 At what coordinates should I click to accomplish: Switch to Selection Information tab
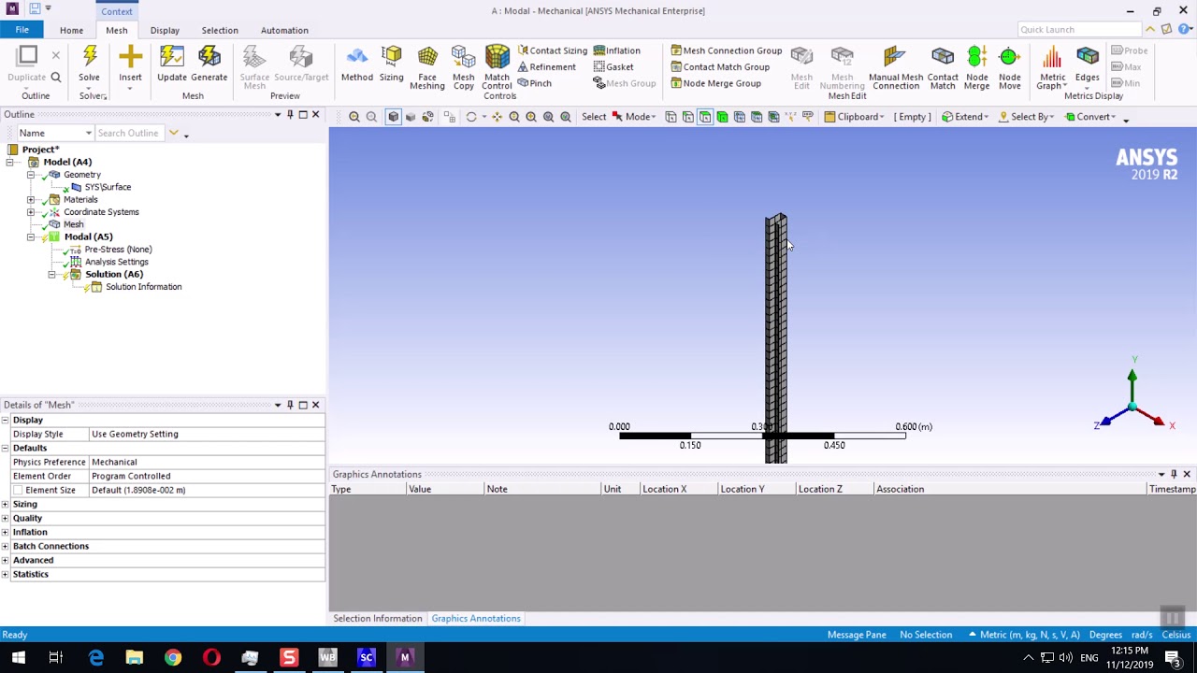tap(378, 618)
